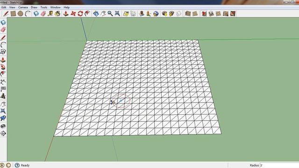The width and height of the screenshot is (299, 168).
Task: Select the Offset tool in top toolbar
Action: coord(87,14)
